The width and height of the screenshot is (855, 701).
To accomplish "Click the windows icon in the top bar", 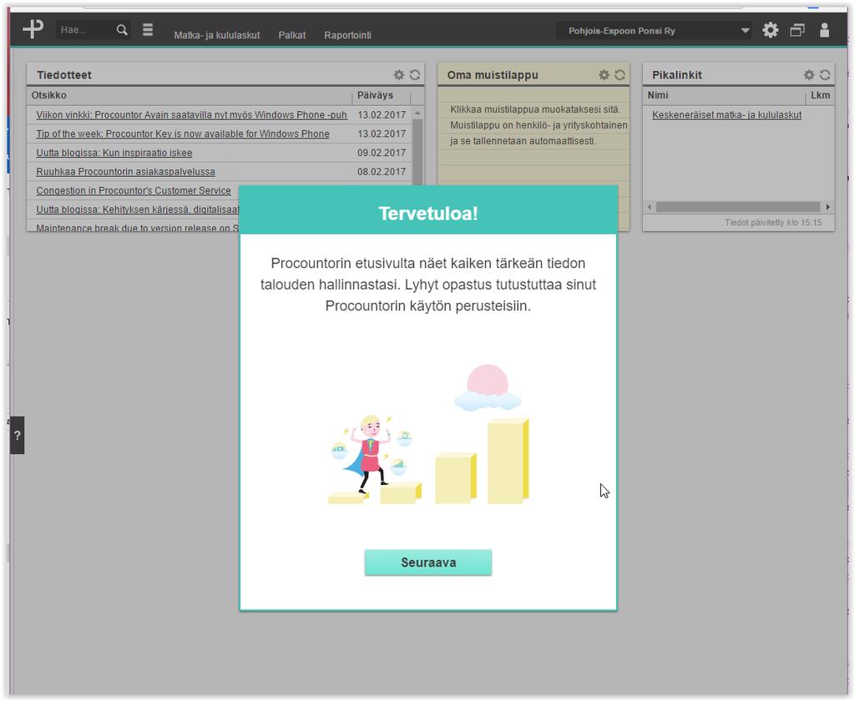I will point(797,30).
